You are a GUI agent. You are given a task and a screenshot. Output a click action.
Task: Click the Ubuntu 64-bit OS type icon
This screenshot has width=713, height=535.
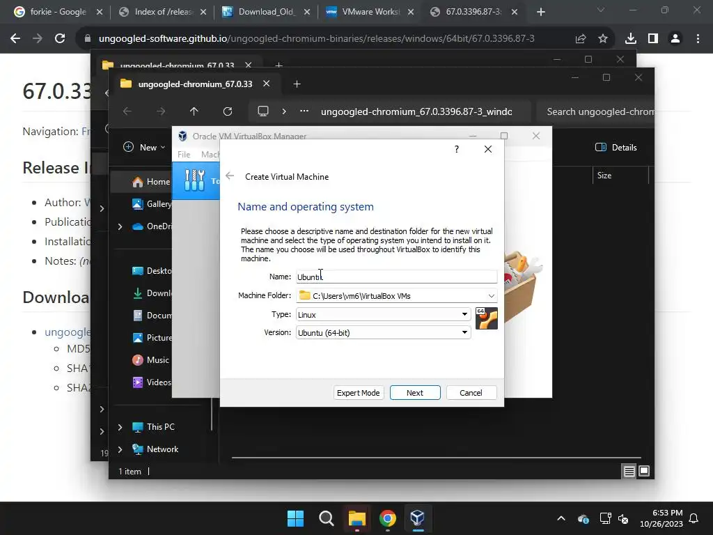pyautogui.click(x=486, y=318)
